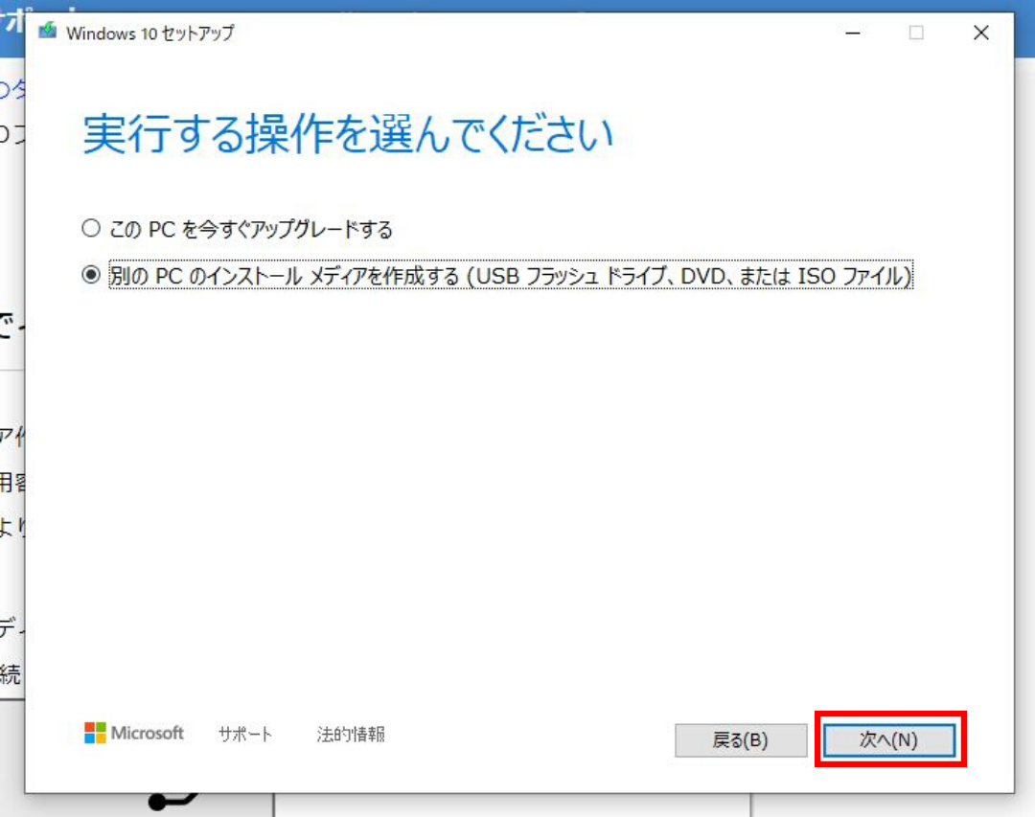
Task: Click the Microsoft logo in the footer
Action: point(134,733)
